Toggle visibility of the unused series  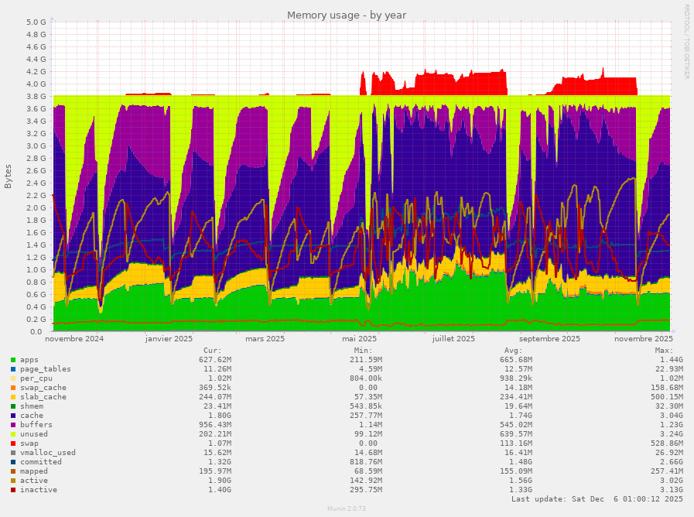click(11, 434)
